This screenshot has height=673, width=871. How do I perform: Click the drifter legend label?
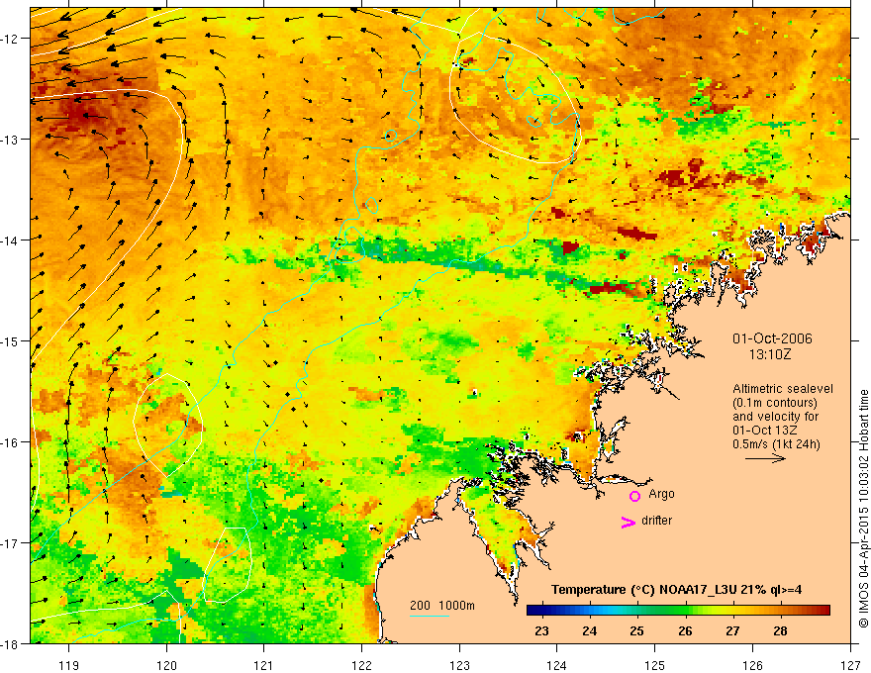[656, 521]
